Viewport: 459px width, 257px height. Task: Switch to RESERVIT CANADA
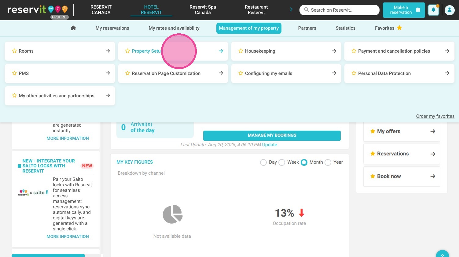(x=101, y=10)
